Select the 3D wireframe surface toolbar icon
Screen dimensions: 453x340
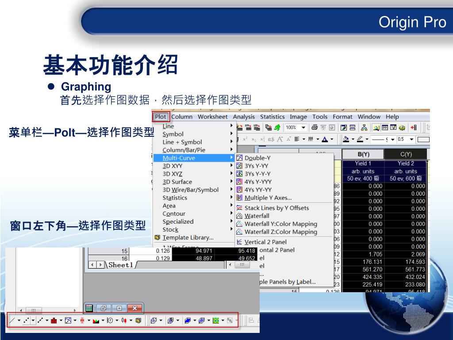pyautogui.click(x=202, y=321)
